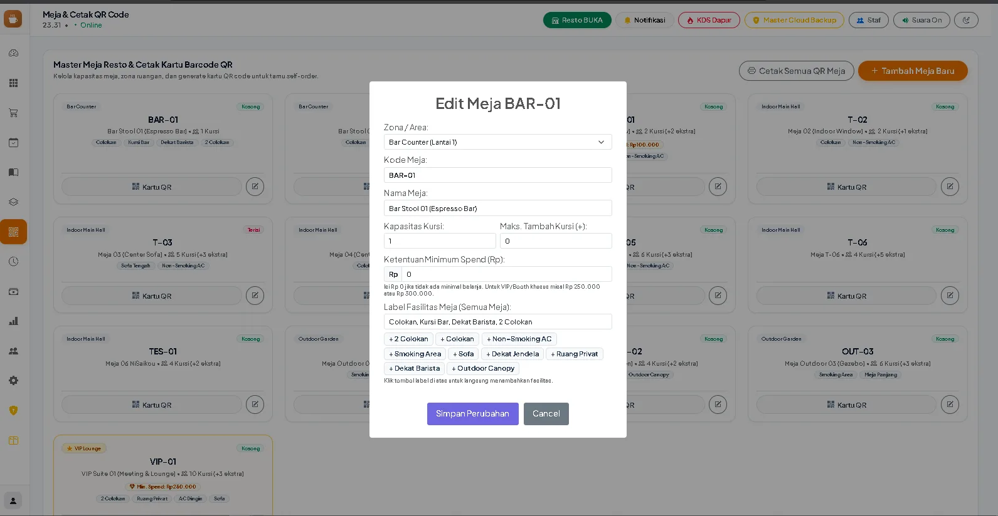This screenshot has height=516, width=998.
Task: Open the stacked layers icon in sidebar
Action: click(x=13, y=202)
